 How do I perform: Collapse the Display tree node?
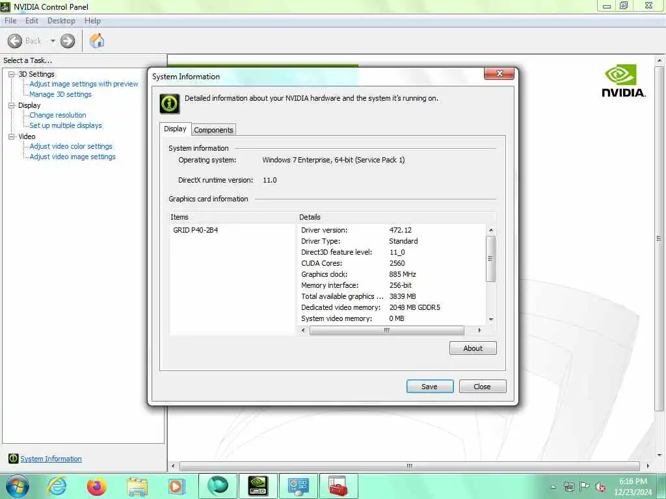[12, 105]
